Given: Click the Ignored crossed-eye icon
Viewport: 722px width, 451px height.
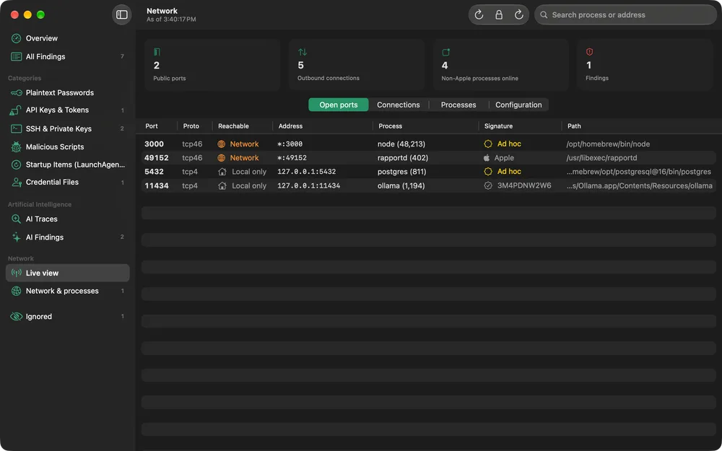Looking at the screenshot, I should pos(16,317).
